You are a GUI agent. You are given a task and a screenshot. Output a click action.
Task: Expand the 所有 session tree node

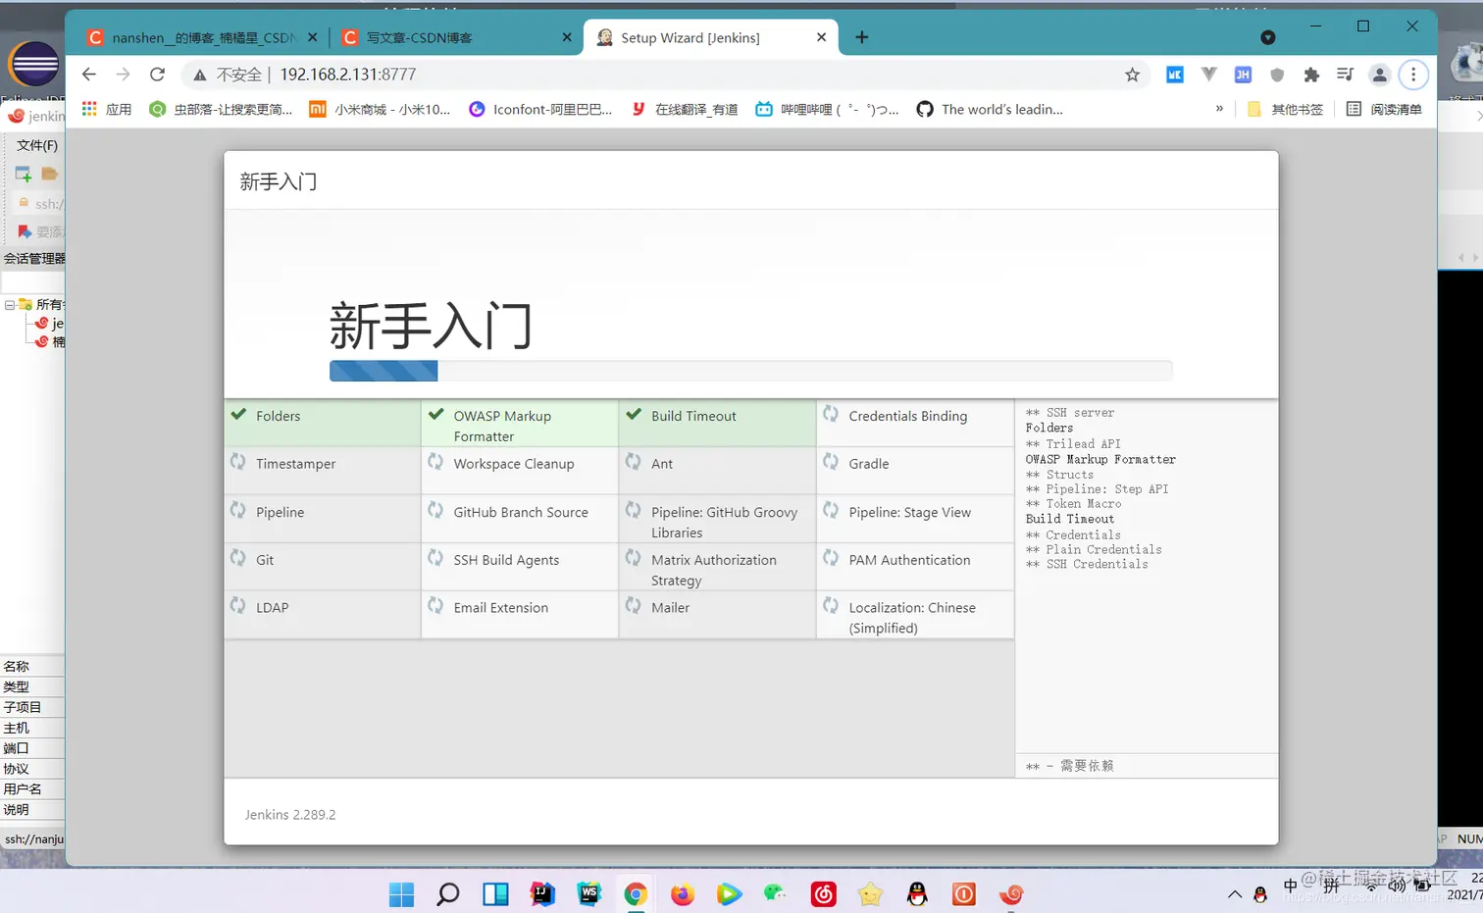(x=8, y=304)
